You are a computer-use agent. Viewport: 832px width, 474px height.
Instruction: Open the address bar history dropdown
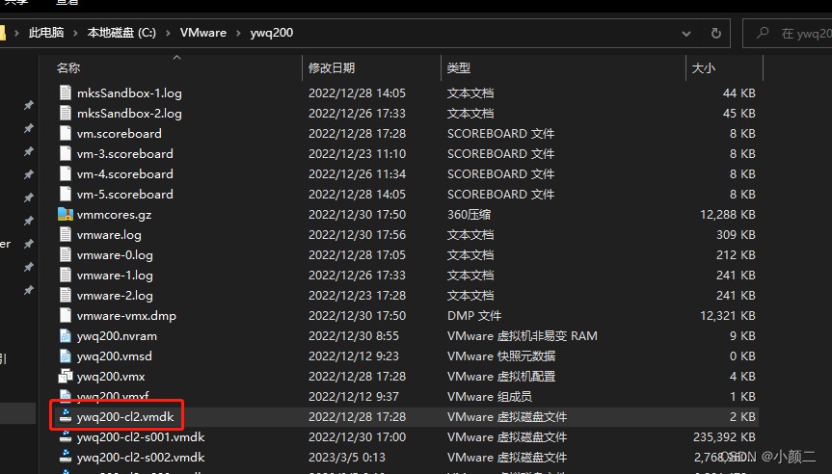point(687,33)
